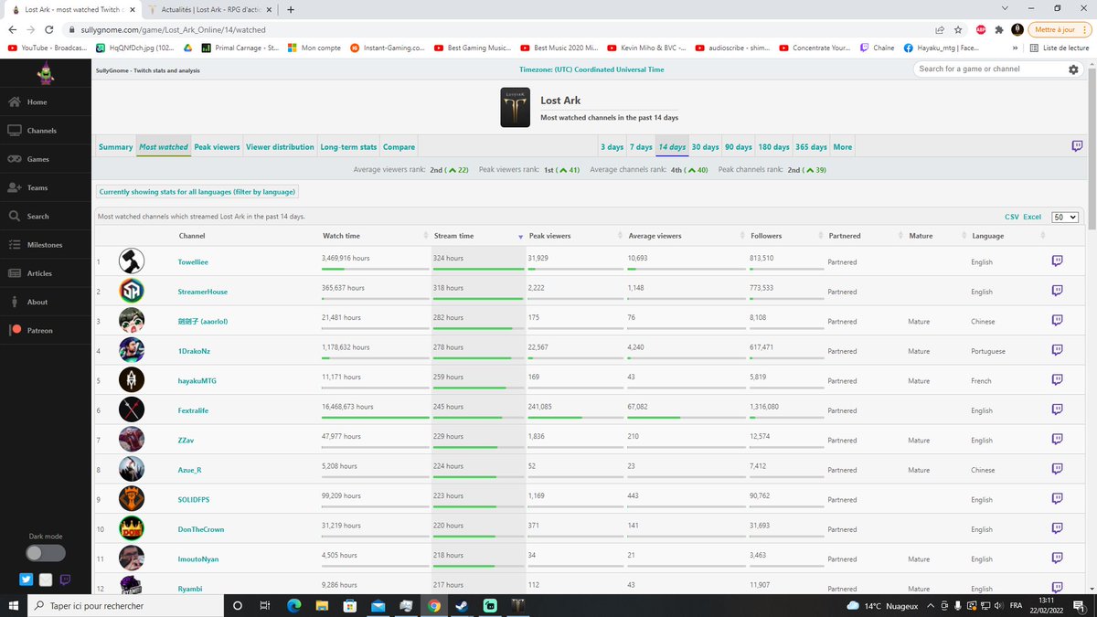Open Towelliee's Twitch stream icon
The width and height of the screenshot is (1097, 617).
click(1057, 261)
